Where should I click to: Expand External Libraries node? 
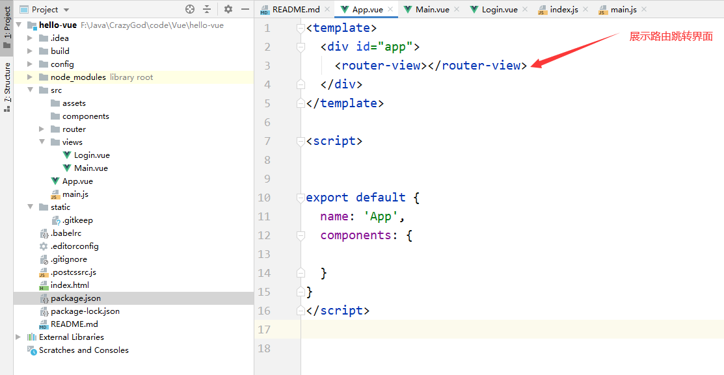coord(18,337)
